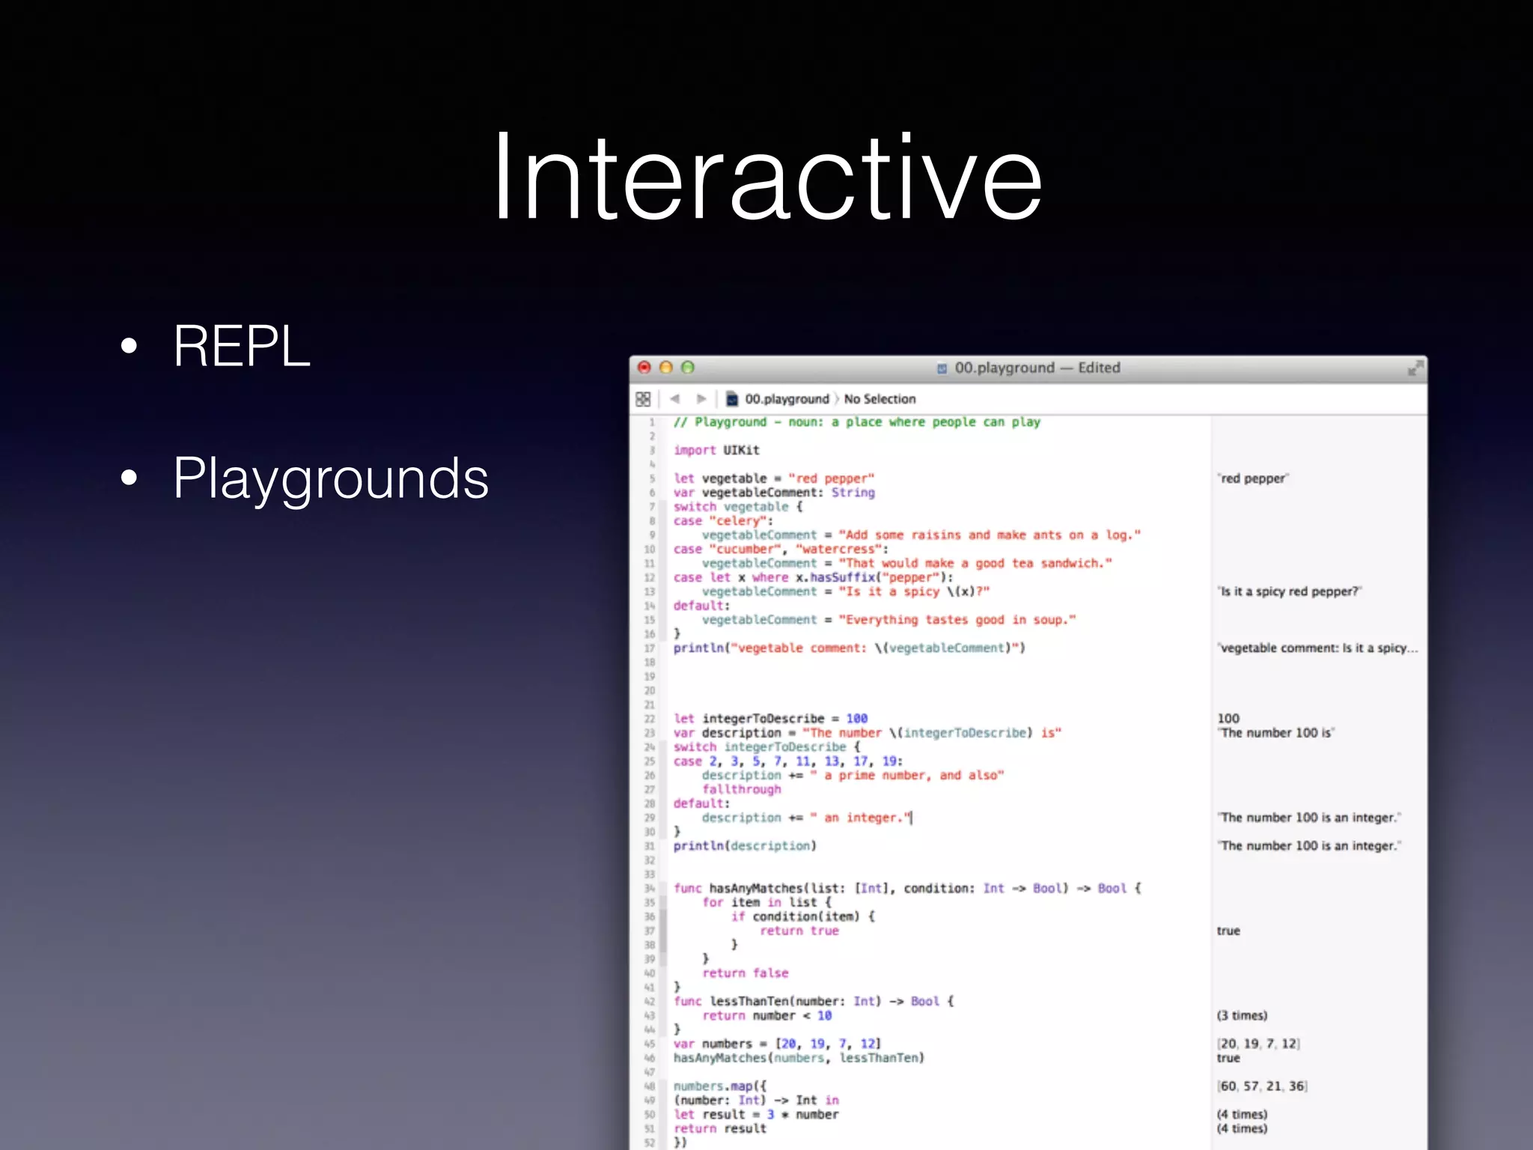Viewport: 1533px width, 1150px height.
Task: Click the return true code line
Action: tap(799, 931)
